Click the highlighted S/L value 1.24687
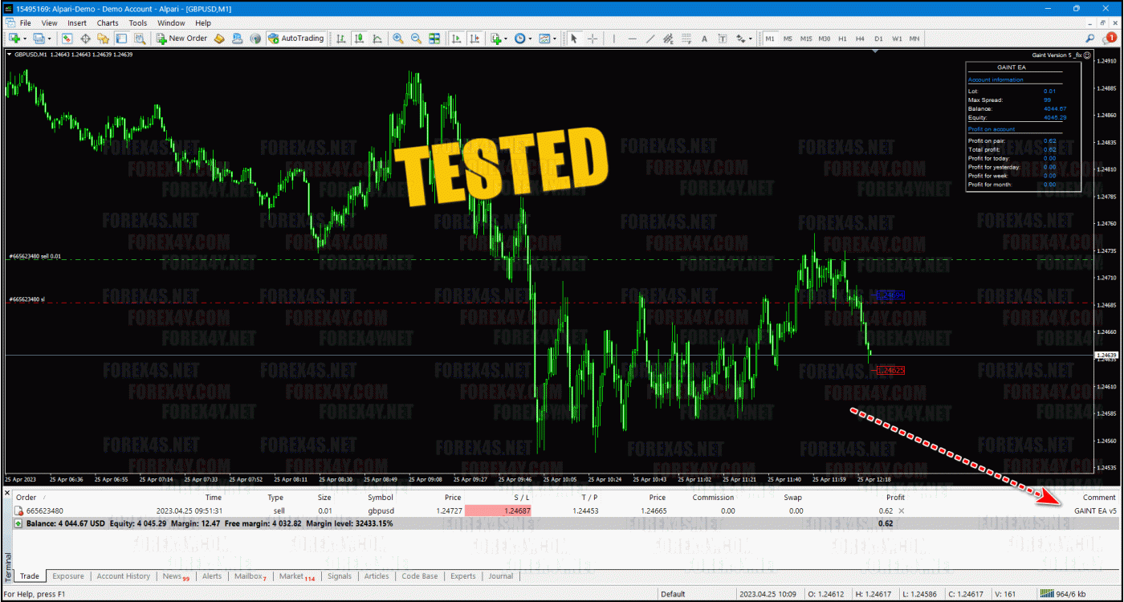This screenshot has width=1124, height=602. click(498, 510)
